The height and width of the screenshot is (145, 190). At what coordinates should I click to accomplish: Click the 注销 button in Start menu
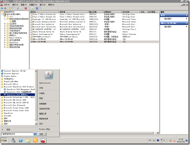click(x=41, y=134)
